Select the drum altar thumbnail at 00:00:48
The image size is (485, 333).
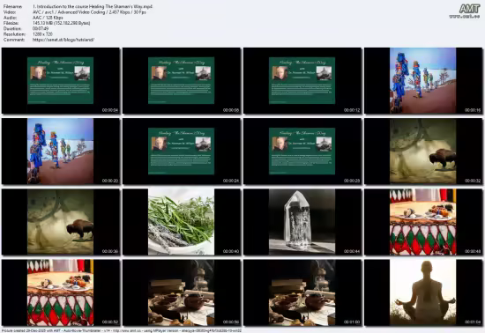pos(423,222)
